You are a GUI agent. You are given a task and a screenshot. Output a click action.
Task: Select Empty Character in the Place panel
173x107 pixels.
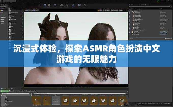pos(16,12)
